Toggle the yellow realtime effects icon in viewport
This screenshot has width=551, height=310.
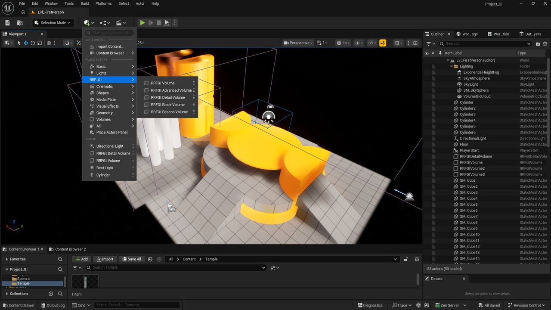click(383, 43)
